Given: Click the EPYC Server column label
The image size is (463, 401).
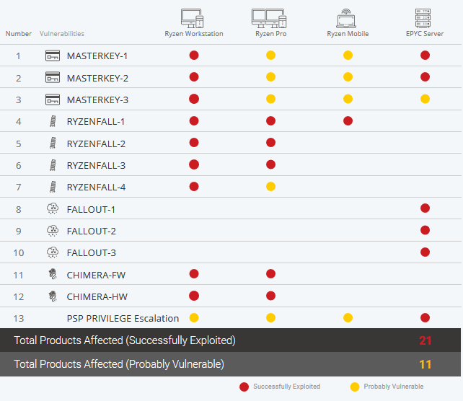Looking at the screenshot, I should coord(425,34).
